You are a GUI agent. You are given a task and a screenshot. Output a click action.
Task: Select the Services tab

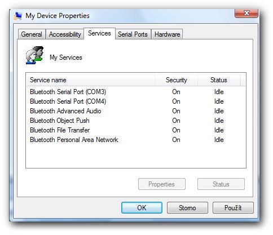[x=99, y=33]
